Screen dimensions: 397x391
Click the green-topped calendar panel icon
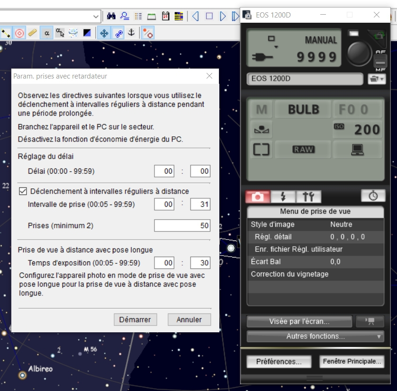coord(152,17)
